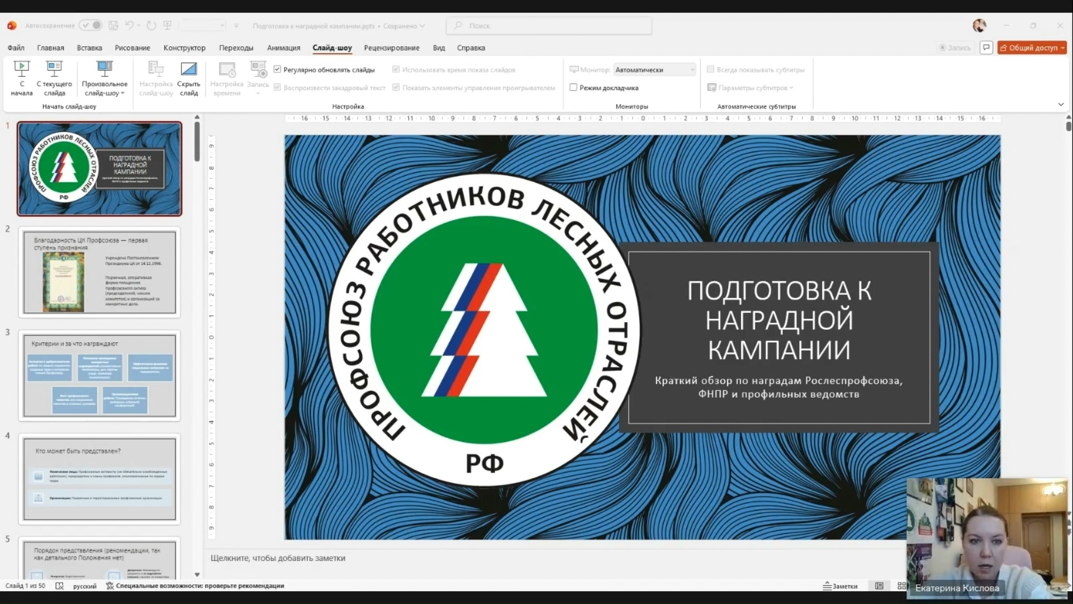Hide the current slide with Скрыть слайд

[x=189, y=78]
